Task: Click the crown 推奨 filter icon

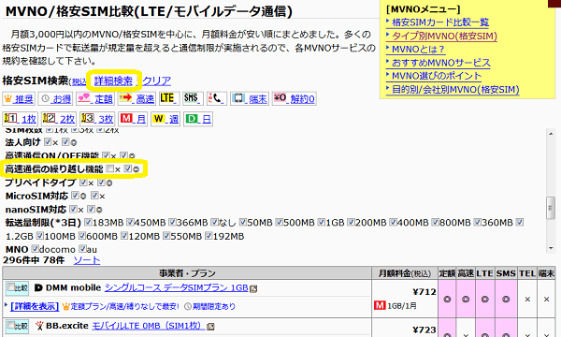Action: click(19, 98)
